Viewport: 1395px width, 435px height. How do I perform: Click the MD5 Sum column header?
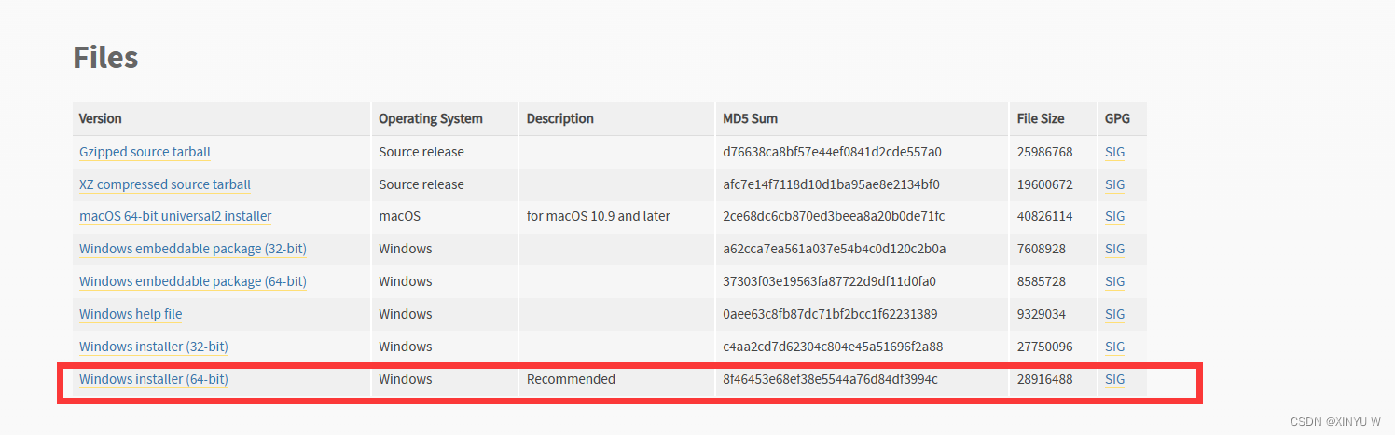click(751, 118)
